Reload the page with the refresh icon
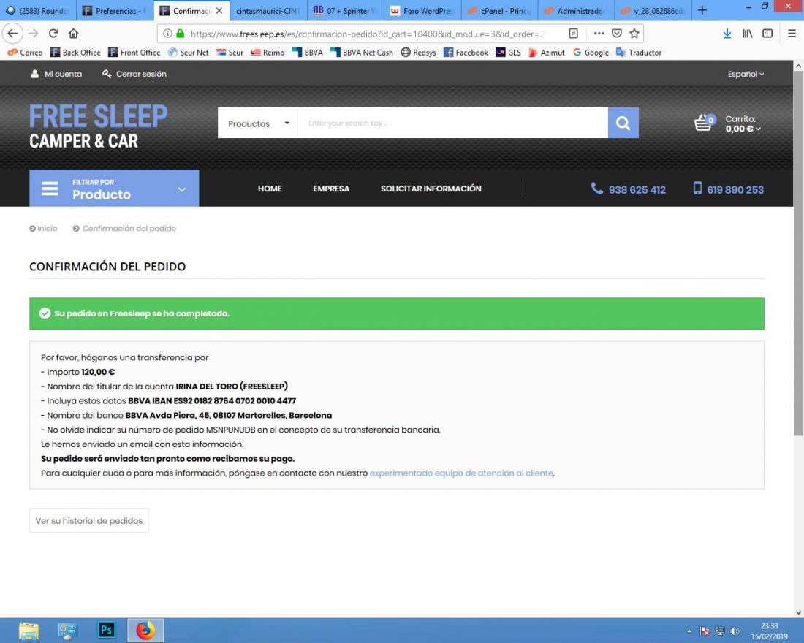The image size is (804, 643). [53, 34]
